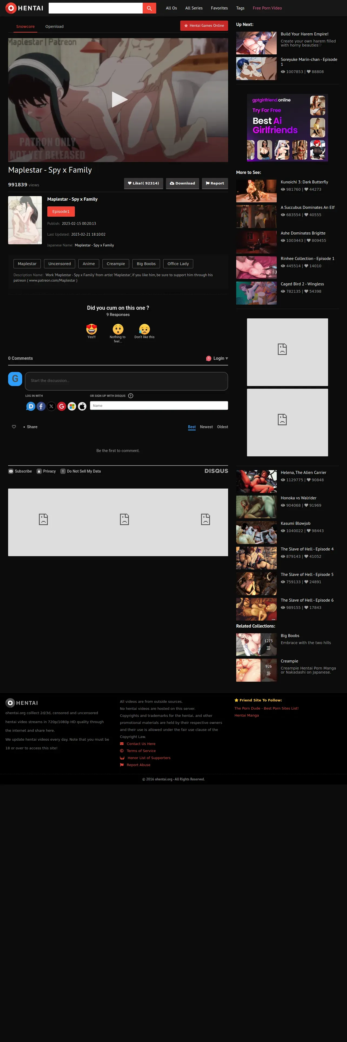Choose the 'Yes!!!' reaction emoji
Screen dimensions: 347x1042
tap(92, 329)
